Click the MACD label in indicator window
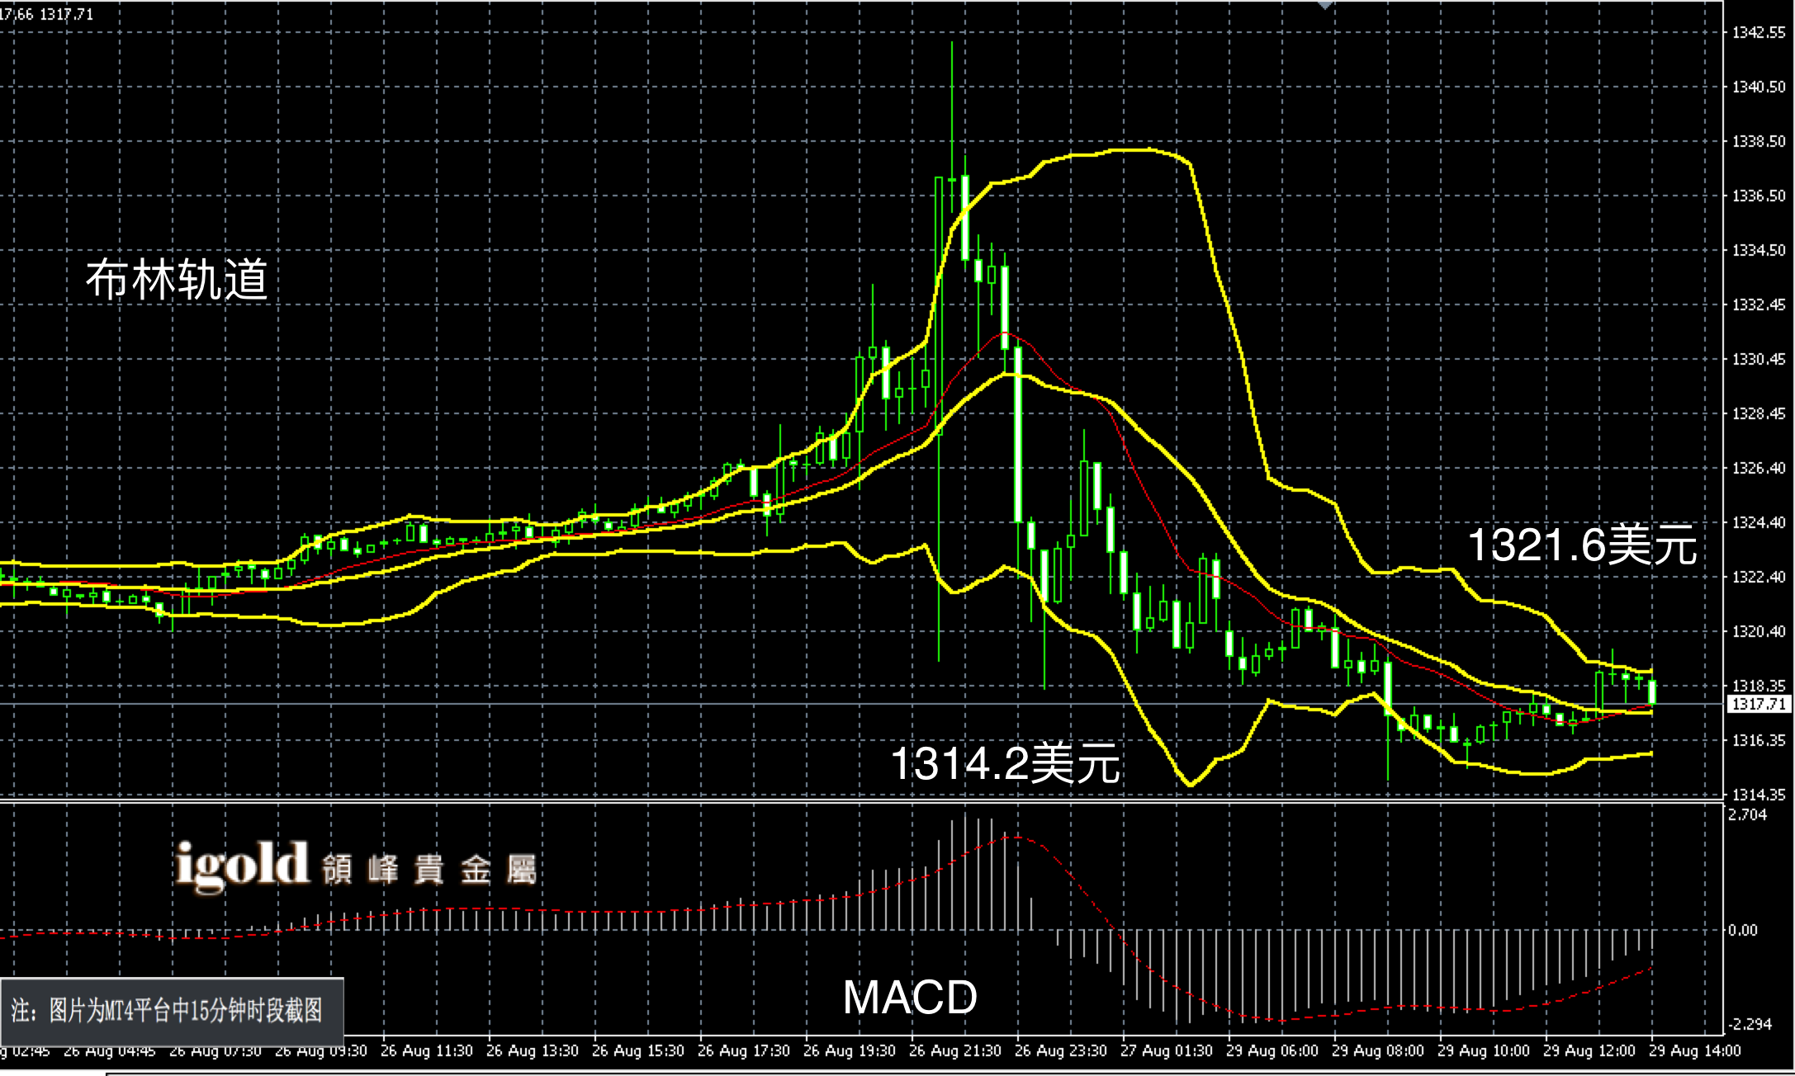Screen dimensions: 1795x1076 tap(910, 997)
